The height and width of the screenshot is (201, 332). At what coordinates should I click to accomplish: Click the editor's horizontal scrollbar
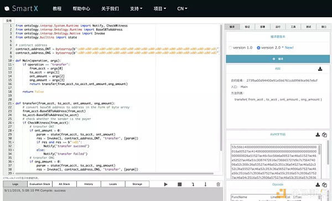115,173
